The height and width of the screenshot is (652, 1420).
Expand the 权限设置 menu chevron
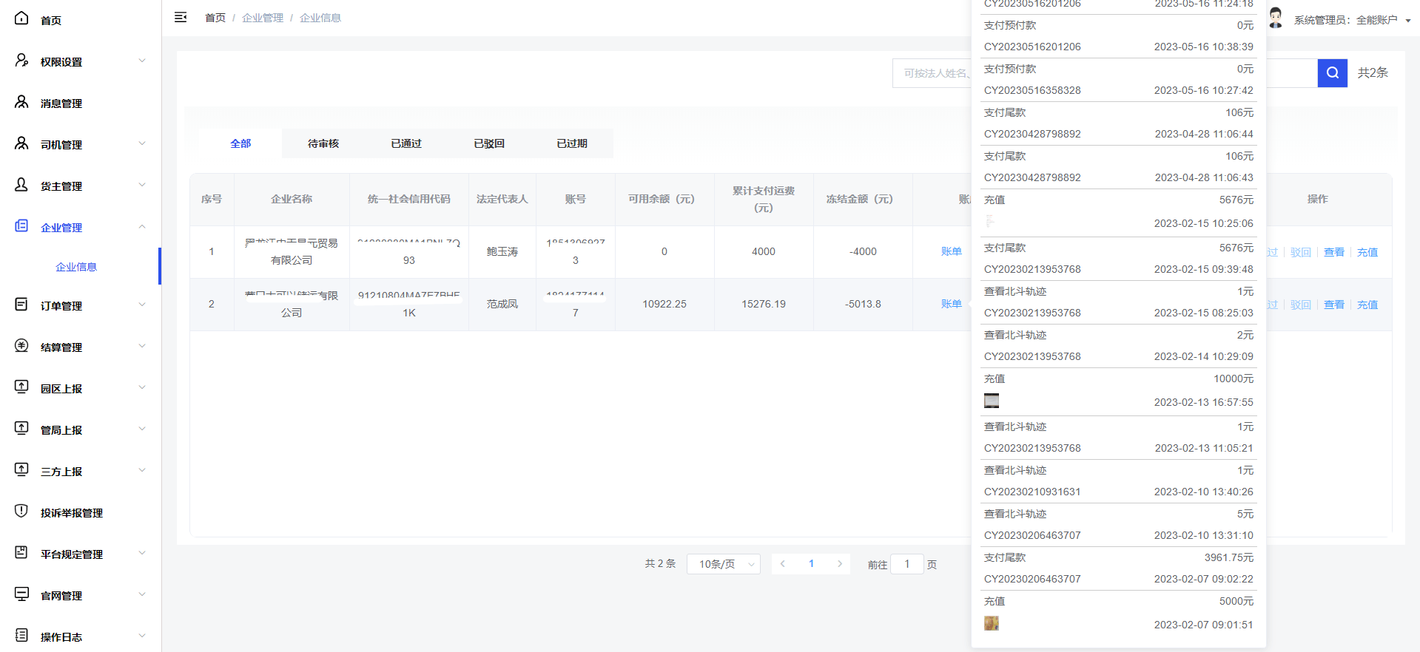point(142,61)
